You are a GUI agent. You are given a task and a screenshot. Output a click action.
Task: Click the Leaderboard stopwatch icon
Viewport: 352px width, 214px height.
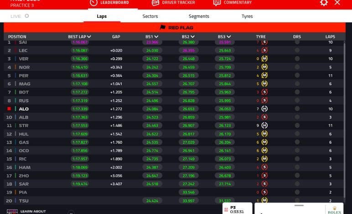[93, 3]
